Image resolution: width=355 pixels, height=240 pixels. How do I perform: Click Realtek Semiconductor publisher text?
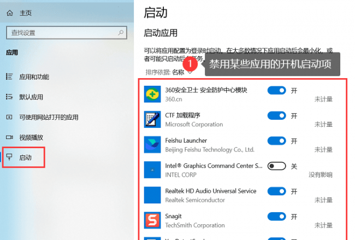pyautogui.click(x=195, y=200)
